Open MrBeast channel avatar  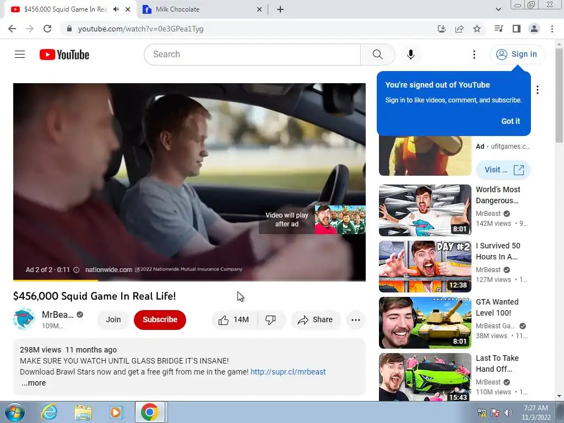tap(24, 319)
